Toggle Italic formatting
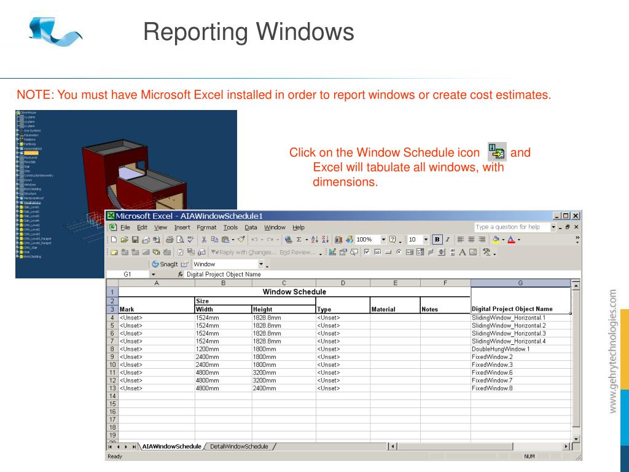Viewport: 629px width, 472px height. point(448,240)
